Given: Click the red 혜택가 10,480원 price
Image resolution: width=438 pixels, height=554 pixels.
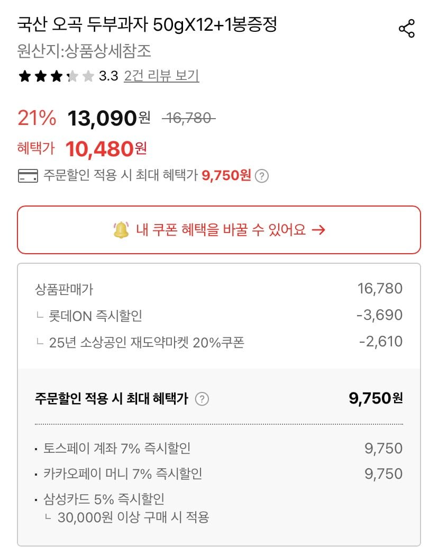Looking at the screenshot, I should [106, 149].
